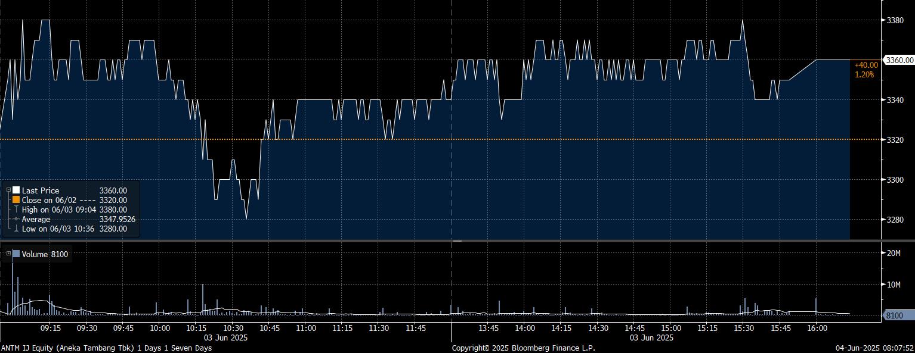Expand the Volume legend entry

(x=8, y=254)
